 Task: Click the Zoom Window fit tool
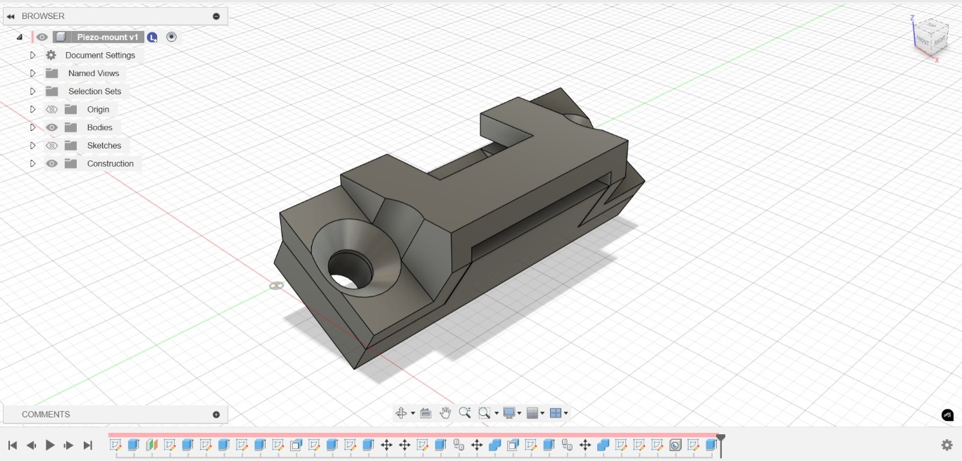click(x=484, y=413)
